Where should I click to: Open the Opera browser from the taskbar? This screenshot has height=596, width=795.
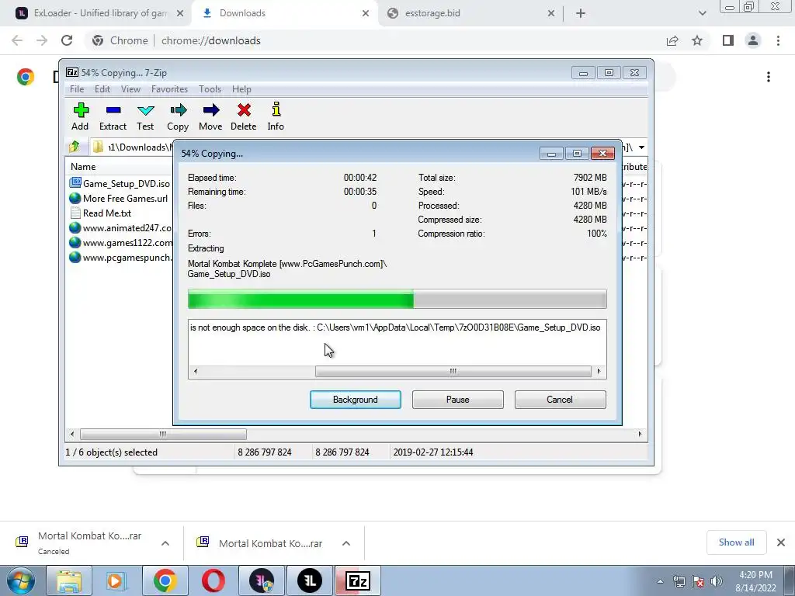point(213,580)
